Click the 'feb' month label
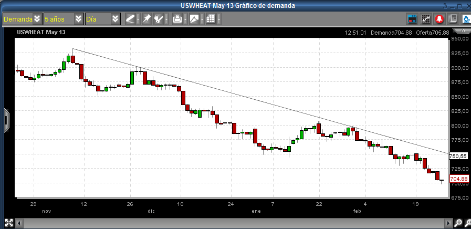 coord(357,211)
